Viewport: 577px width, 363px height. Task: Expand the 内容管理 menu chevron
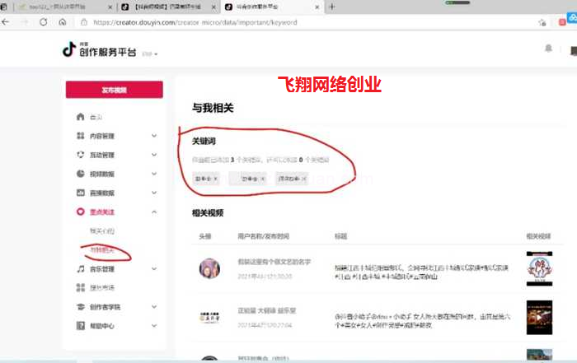(x=154, y=136)
